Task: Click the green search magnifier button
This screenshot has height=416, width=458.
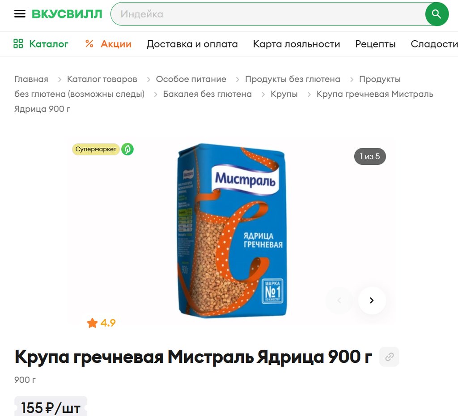Action: coord(437,14)
